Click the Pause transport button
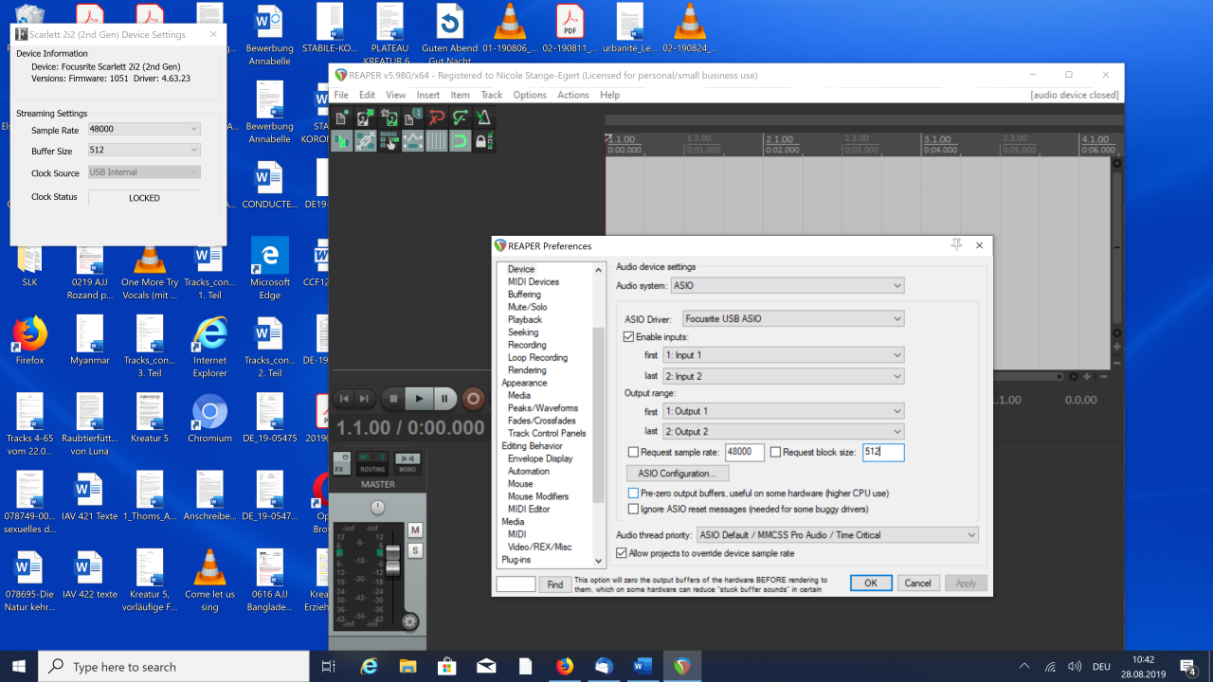The height and width of the screenshot is (682, 1213). [x=444, y=399]
